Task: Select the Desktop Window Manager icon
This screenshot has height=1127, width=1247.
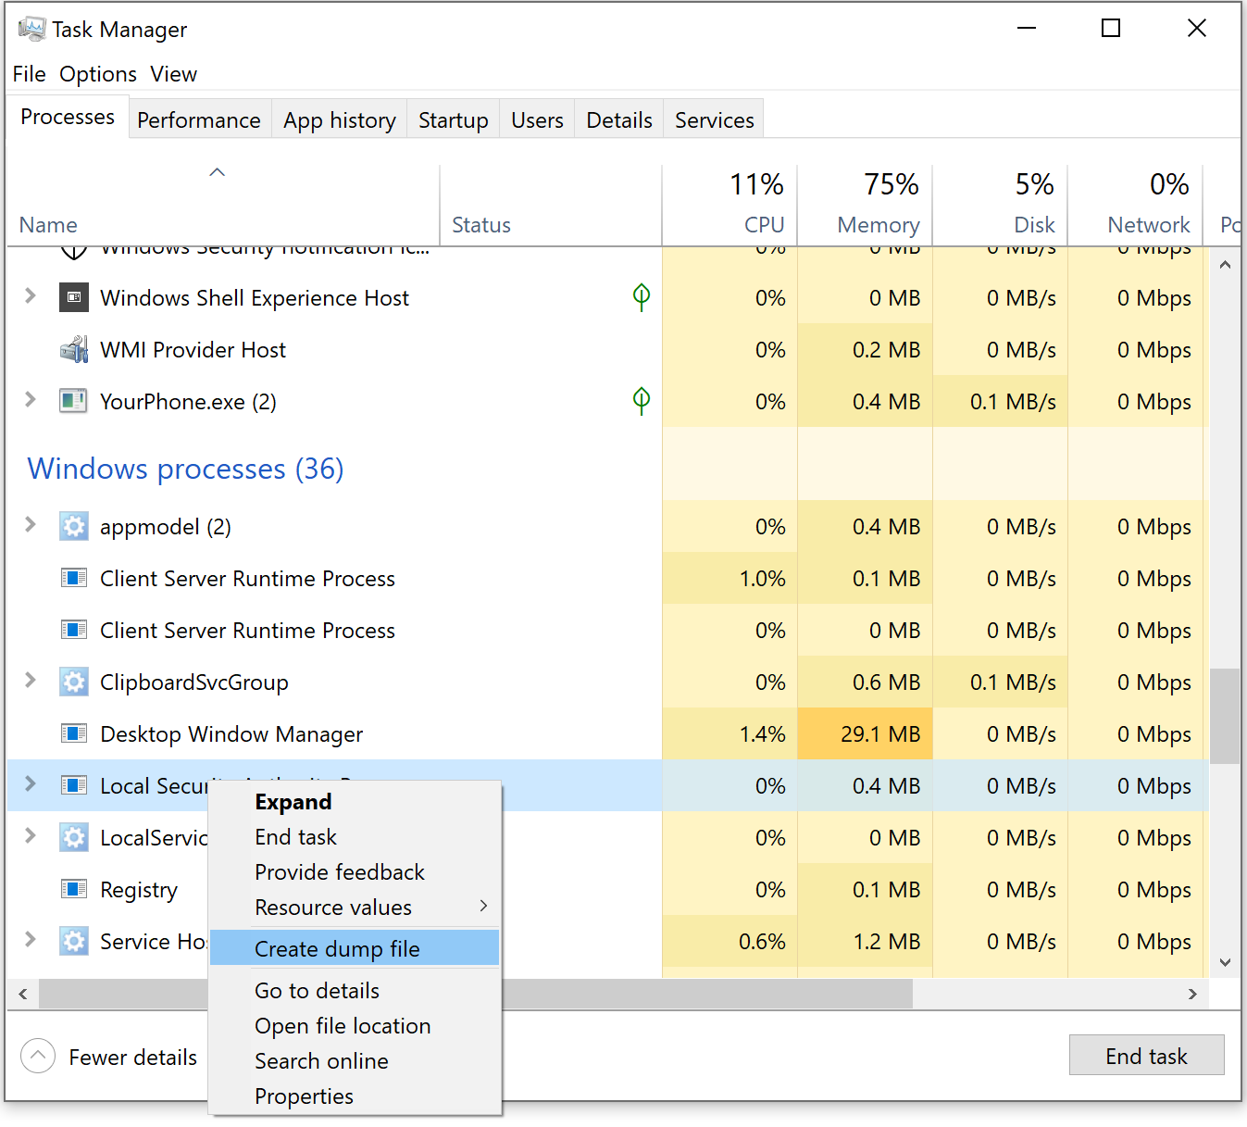Action: [74, 733]
